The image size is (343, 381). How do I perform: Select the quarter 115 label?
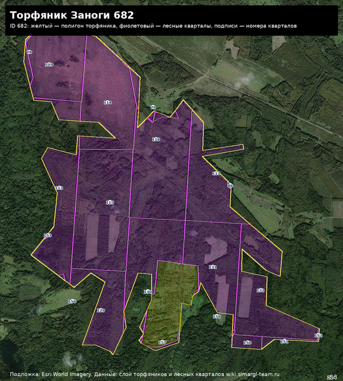pyautogui.click(x=110, y=202)
